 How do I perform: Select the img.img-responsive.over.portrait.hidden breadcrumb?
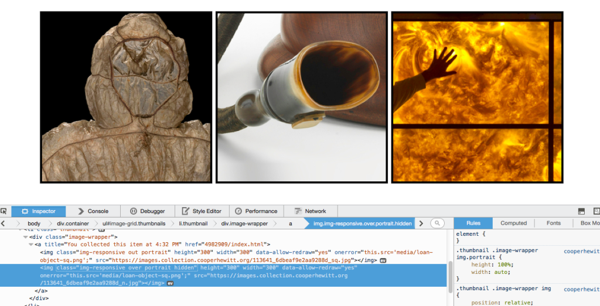(x=362, y=224)
